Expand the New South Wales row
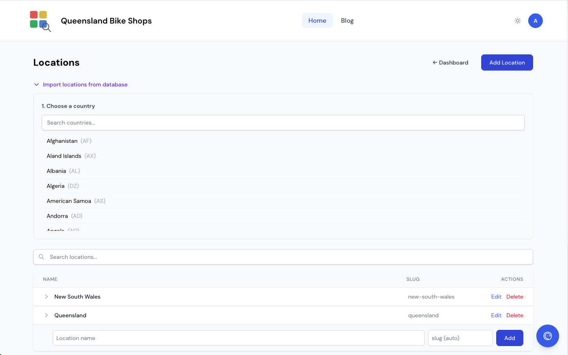568x355 pixels. point(46,297)
